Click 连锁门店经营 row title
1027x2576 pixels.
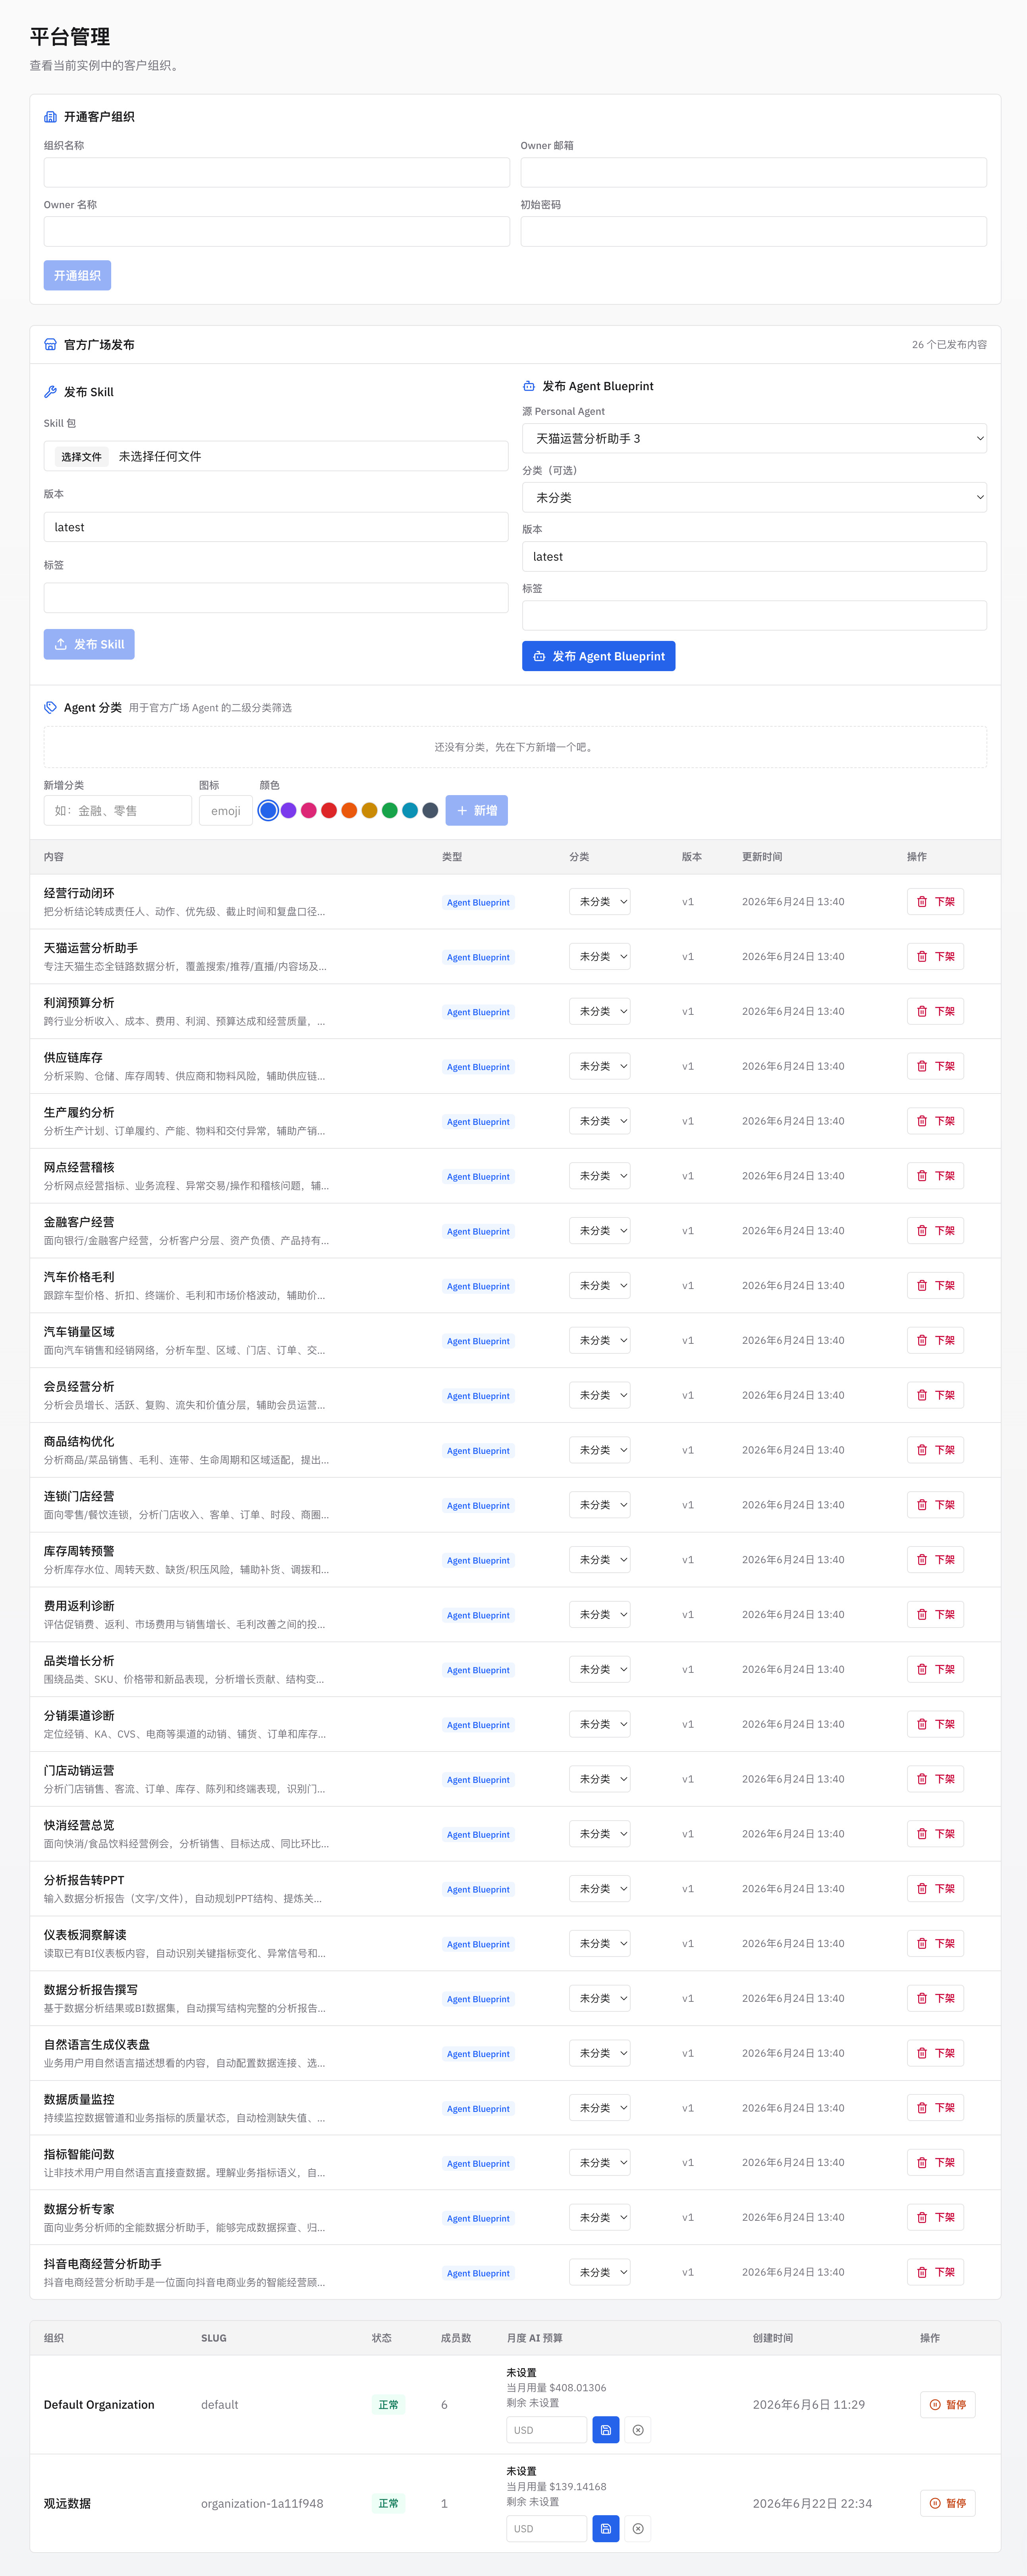coord(79,1496)
